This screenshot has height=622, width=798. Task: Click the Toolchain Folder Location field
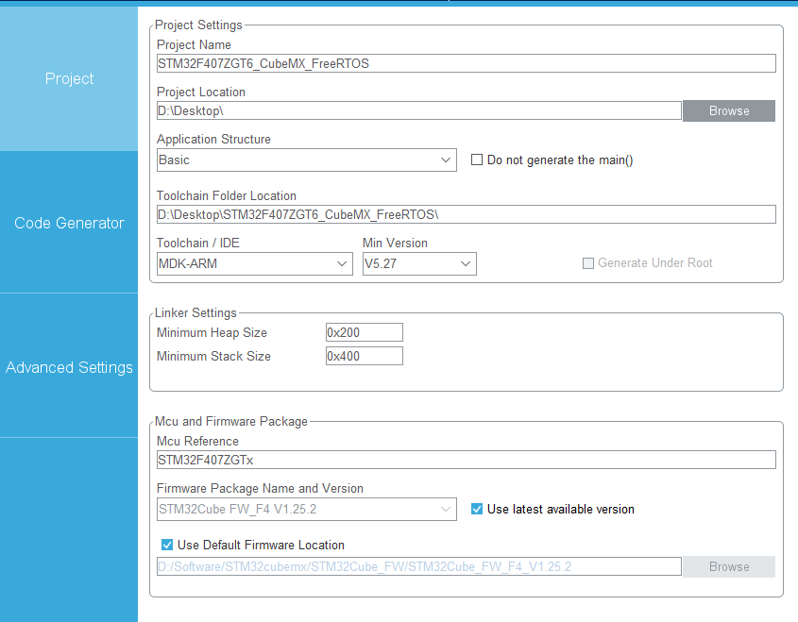(x=467, y=214)
